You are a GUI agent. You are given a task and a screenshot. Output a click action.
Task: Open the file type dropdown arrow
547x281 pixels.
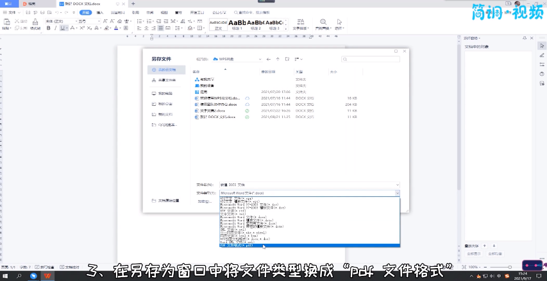pyautogui.click(x=397, y=192)
